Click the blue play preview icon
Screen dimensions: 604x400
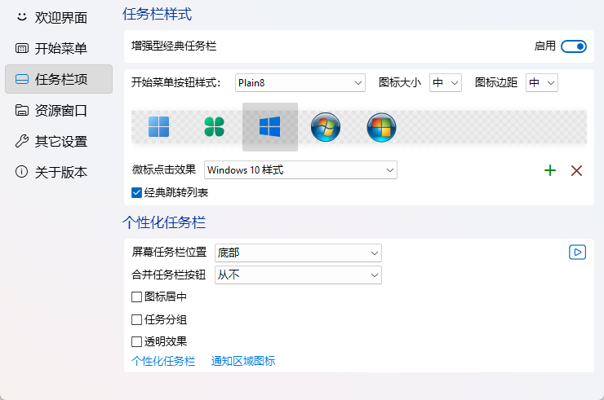click(577, 253)
